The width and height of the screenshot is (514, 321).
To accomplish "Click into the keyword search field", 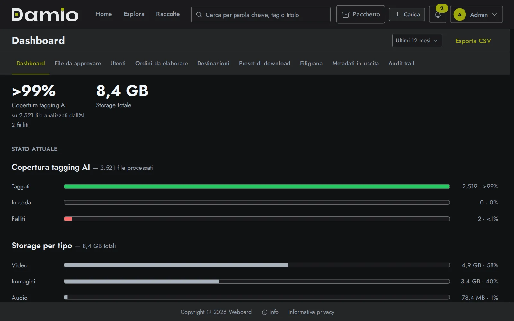I will click(x=261, y=14).
